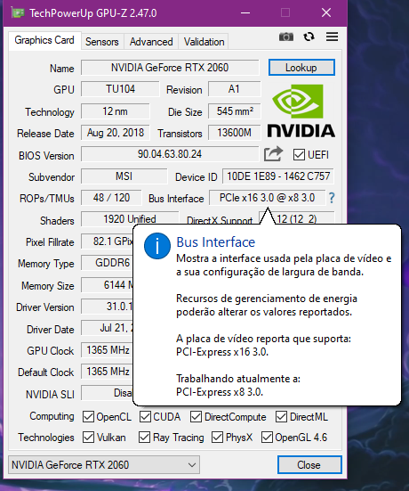Click the NVIDIA SLI label
This screenshot has width=409, height=491.
[50, 394]
